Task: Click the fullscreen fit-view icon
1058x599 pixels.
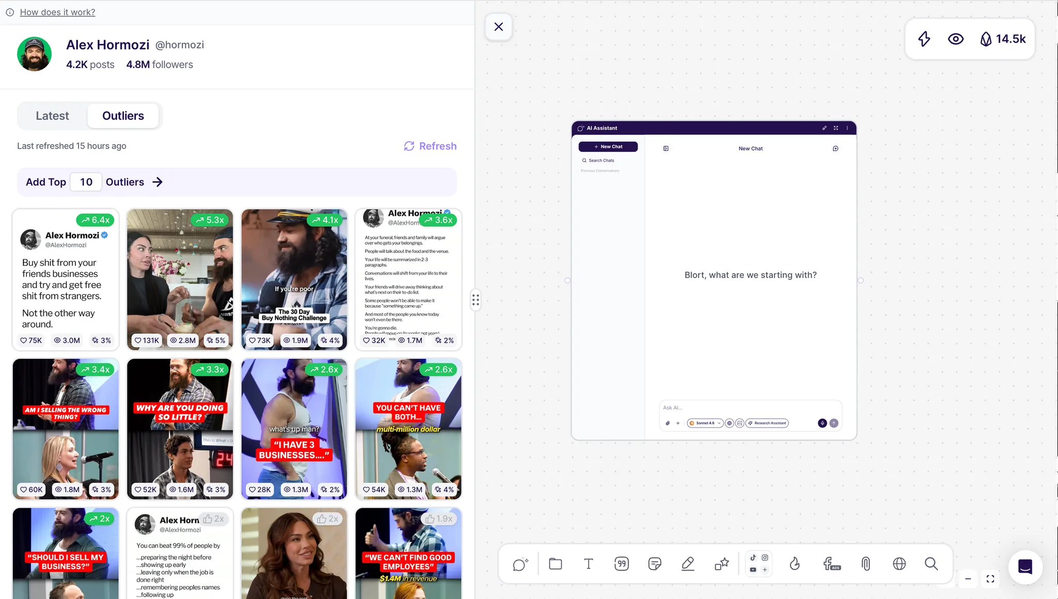Action: click(x=990, y=579)
